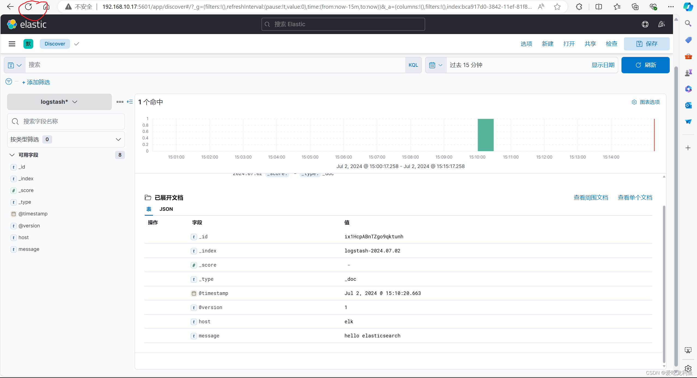Open the help lifebuoy icon
The width and height of the screenshot is (697, 378).
(645, 24)
